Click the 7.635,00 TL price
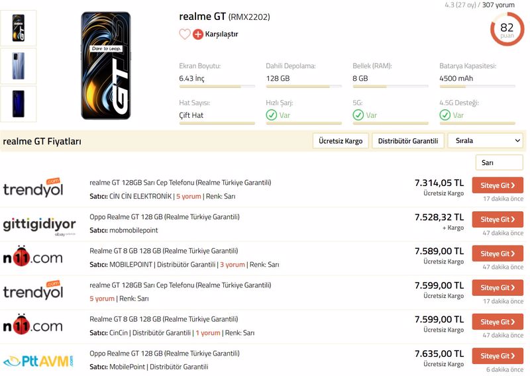Image resolution: width=530 pixels, height=376 pixels. (x=439, y=353)
